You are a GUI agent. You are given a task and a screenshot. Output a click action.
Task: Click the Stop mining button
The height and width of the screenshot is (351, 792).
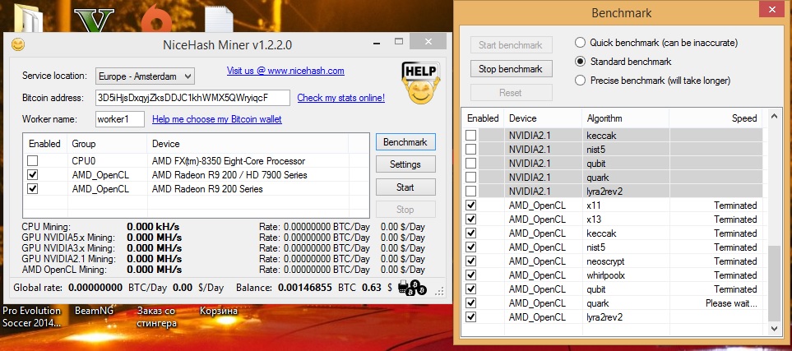point(405,209)
